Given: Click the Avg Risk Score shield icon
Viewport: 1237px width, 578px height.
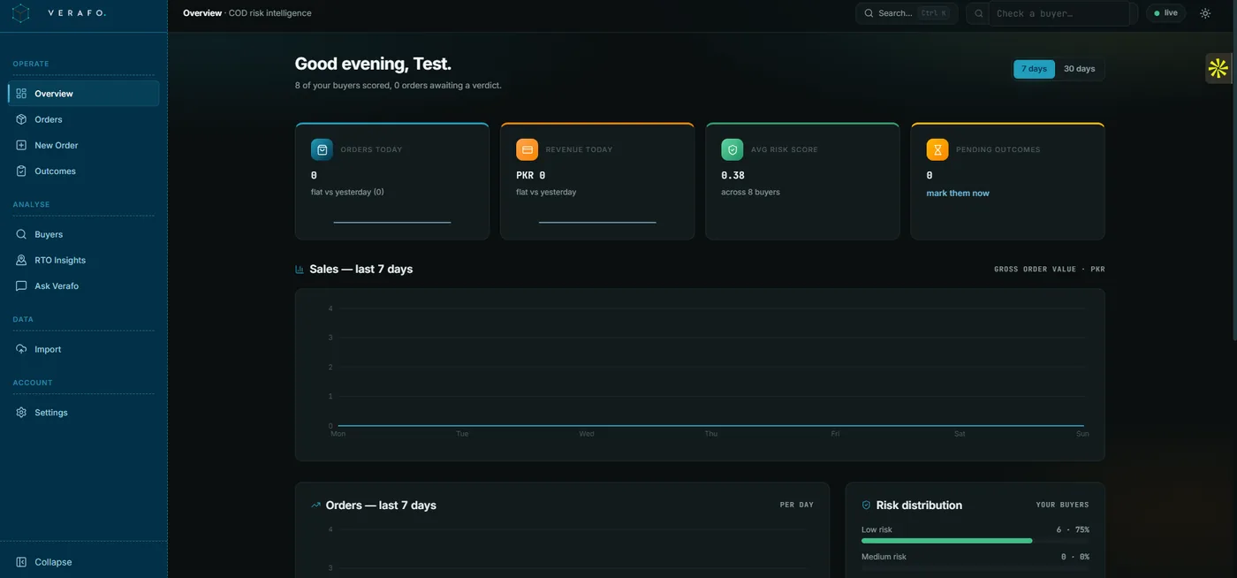Looking at the screenshot, I should pos(732,149).
